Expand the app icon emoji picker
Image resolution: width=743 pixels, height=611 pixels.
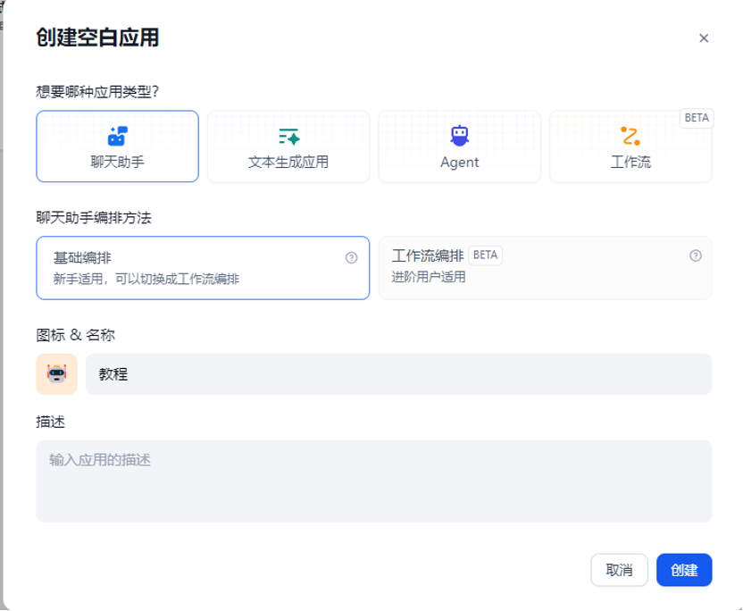[x=56, y=373]
